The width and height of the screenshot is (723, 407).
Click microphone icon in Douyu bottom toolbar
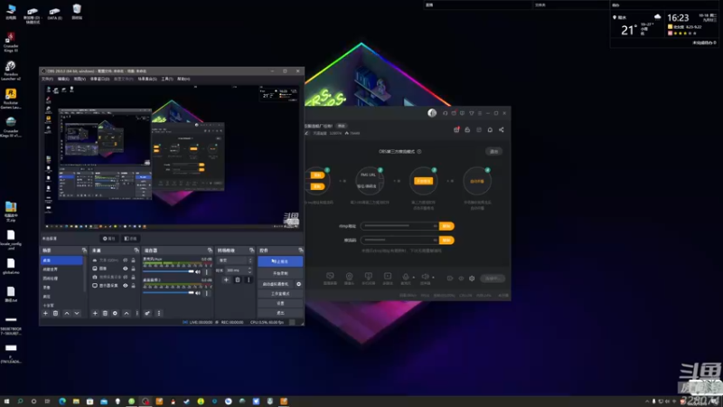[x=405, y=277]
